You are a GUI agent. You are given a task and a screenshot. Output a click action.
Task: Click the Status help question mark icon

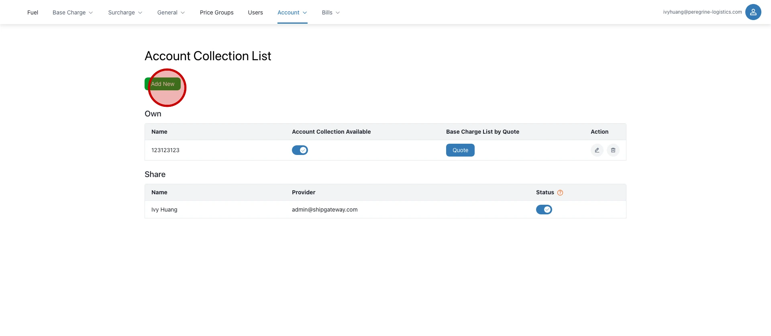click(x=560, y=193)
